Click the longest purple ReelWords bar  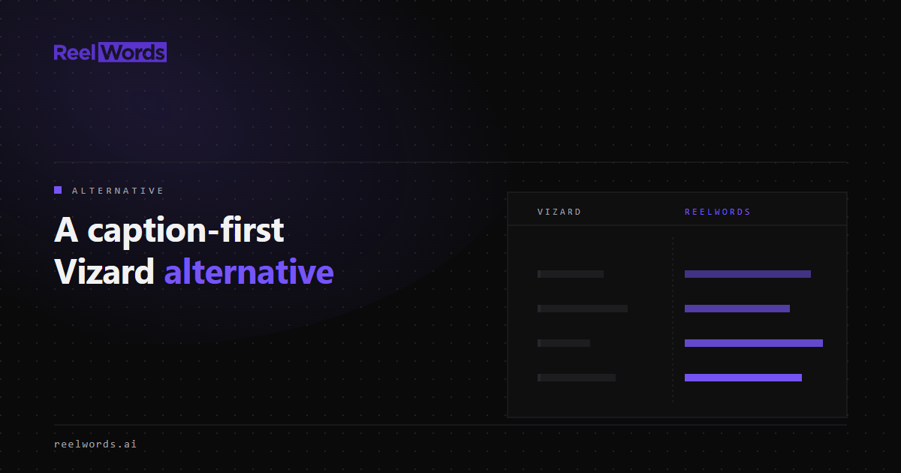[x=754, y=343]
